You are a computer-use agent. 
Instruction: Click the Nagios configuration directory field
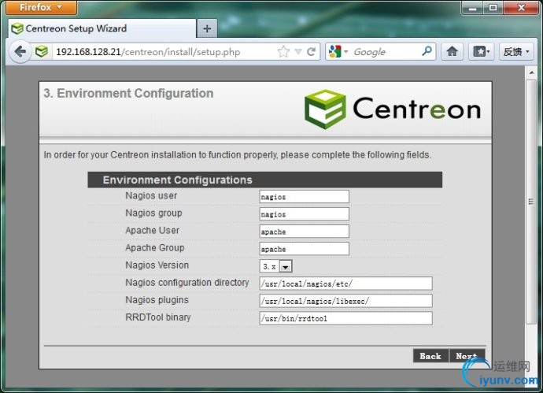click(345, 284)
